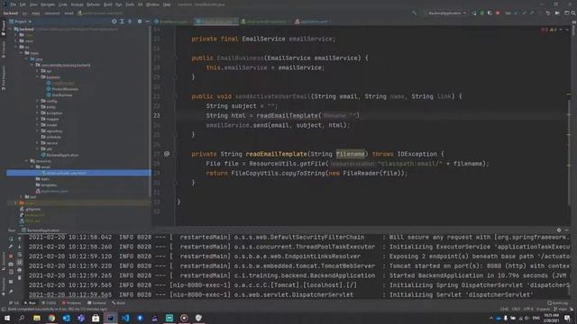This screenshot has width=577, height=324.
Task: Open the Build tool window
Action: point(119,303)
